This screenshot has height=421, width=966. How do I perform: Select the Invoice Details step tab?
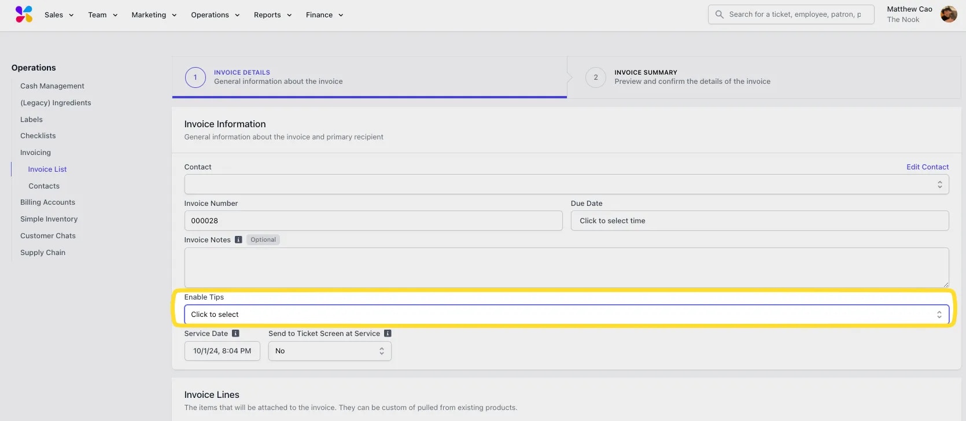(x=370, y=77)
